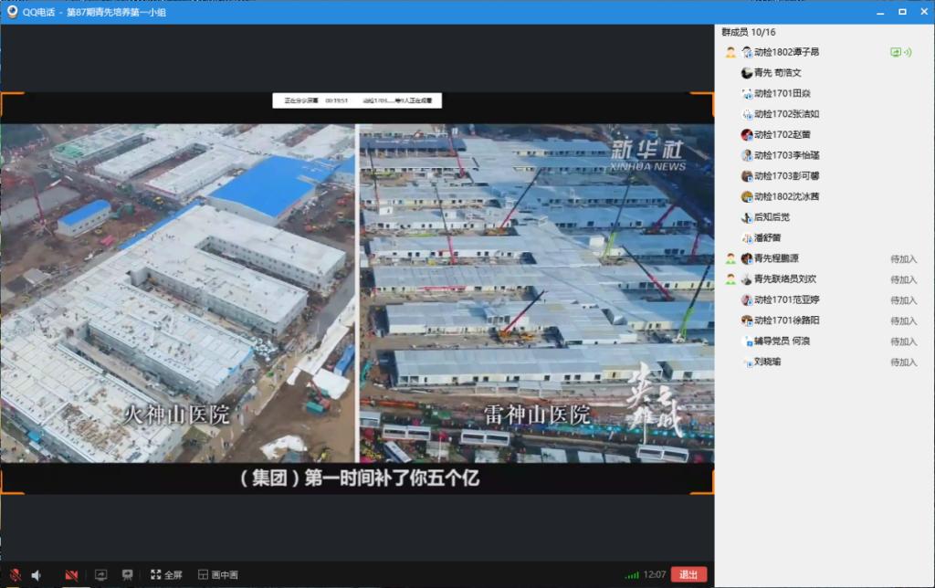Check the green network signal indicator
The height and width of the screenshot is (588, 935).
(631, 575)
